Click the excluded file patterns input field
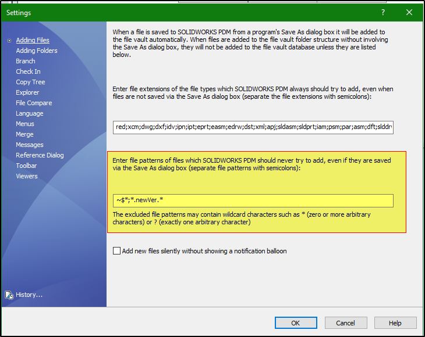425x337 pixels. coord(253,200)
